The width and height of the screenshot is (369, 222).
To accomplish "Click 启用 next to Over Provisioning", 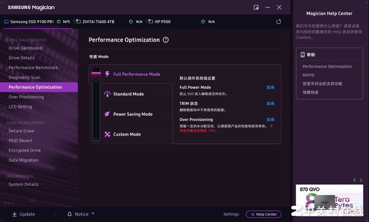I will (270, 120).
